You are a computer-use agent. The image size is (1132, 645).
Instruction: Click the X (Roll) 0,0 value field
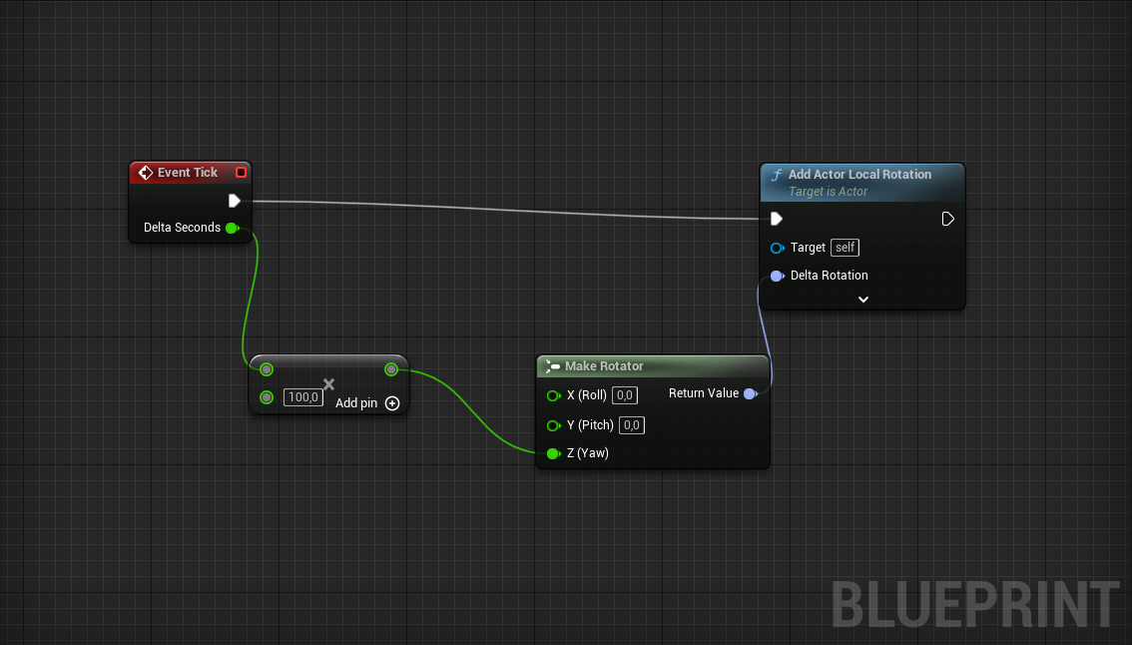pos(625,395)
